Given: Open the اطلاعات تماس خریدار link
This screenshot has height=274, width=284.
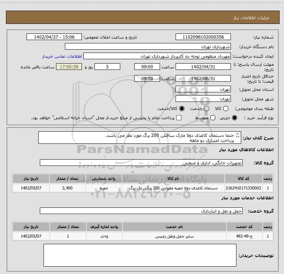Looking at the screenshot, I should click(62, 56).
